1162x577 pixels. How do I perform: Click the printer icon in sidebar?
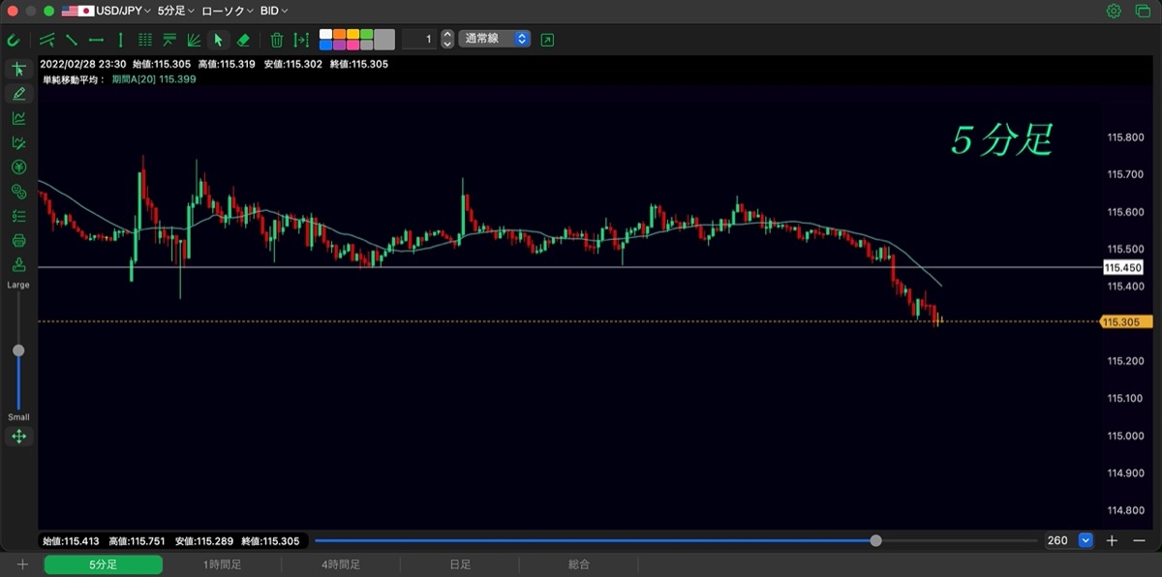[x=18, y=240]
